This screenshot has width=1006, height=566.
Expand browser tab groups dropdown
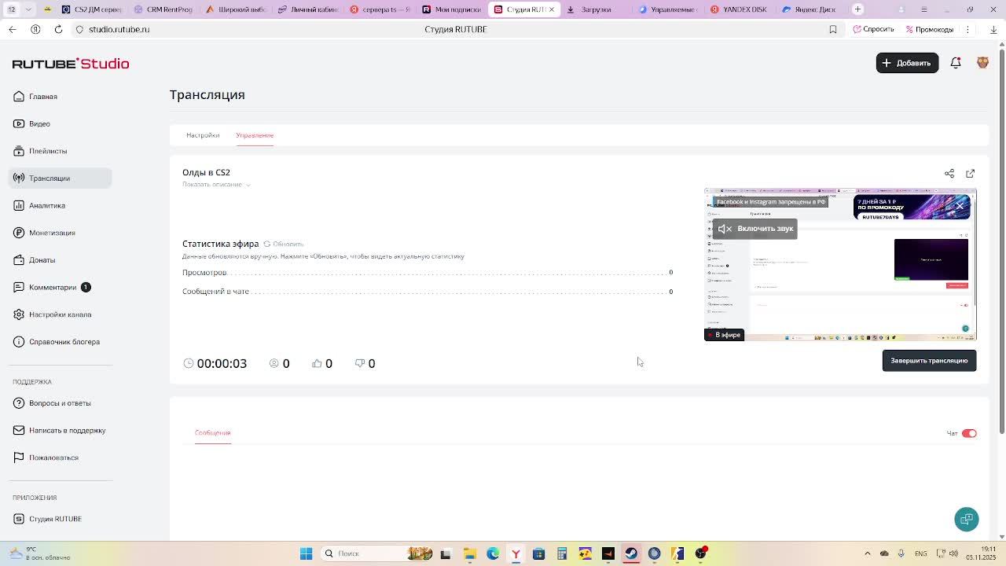click(29, 9)
